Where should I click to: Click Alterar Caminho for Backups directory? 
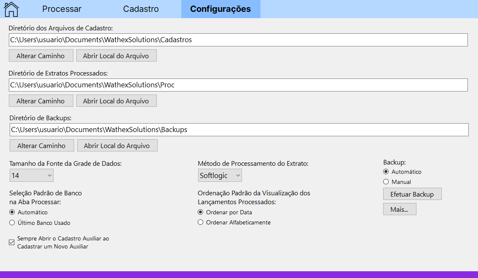click(x=41, y=146)
